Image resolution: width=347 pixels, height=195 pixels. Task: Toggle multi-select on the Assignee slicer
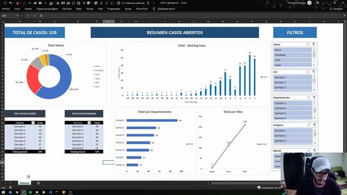[309, 125]
